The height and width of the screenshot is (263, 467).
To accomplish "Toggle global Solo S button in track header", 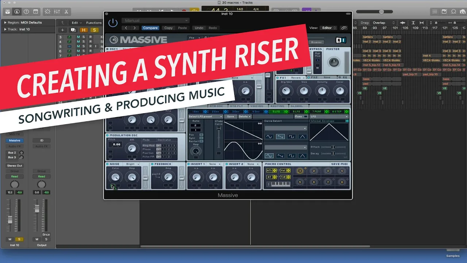I will [94, 30].
